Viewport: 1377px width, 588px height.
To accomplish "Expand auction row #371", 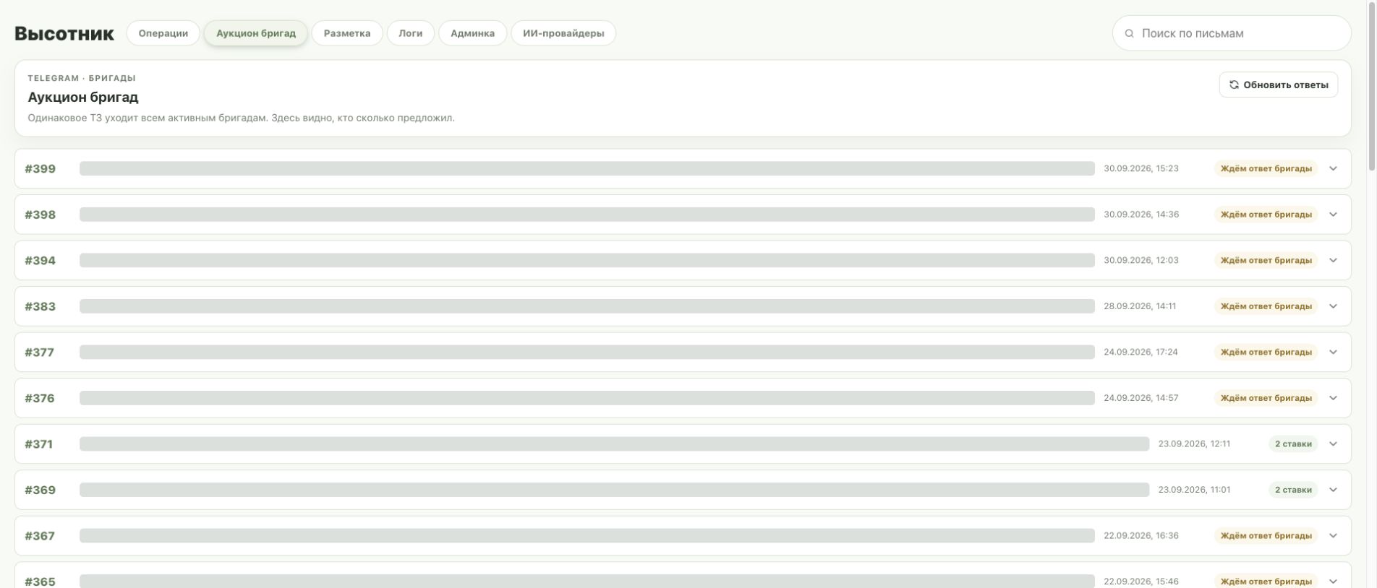I will coord(1333,444).
